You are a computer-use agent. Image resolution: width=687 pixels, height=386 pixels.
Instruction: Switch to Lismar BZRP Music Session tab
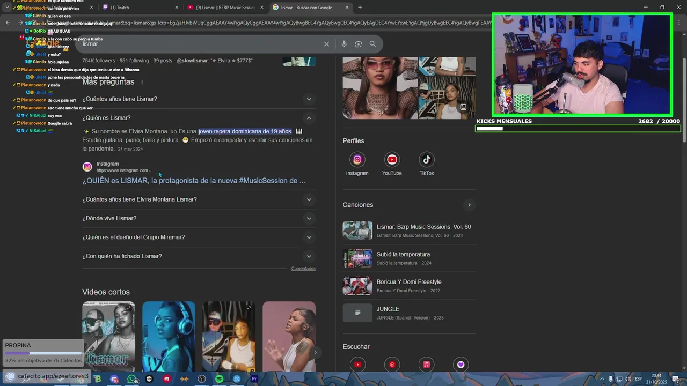[225, 8]
